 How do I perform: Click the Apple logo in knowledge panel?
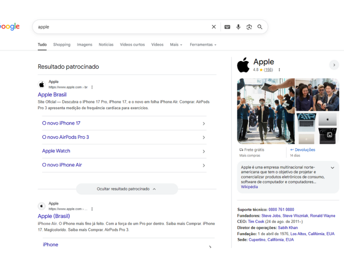(243, 65)
